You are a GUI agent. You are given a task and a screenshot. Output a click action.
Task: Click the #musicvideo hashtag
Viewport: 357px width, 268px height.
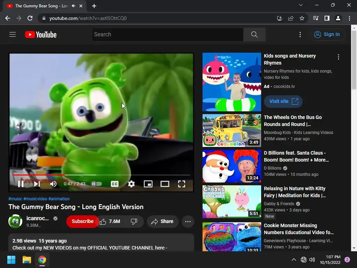point(35,199)
